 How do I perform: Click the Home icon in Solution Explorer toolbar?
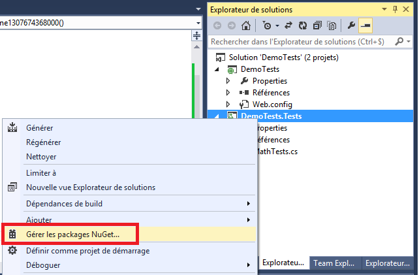click(x=246, y=25)
